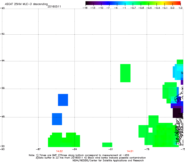Click the latitude axis label '-48'
Viewport: 185px width, 162px height.
pyautogui.click(x=2, y=116)
